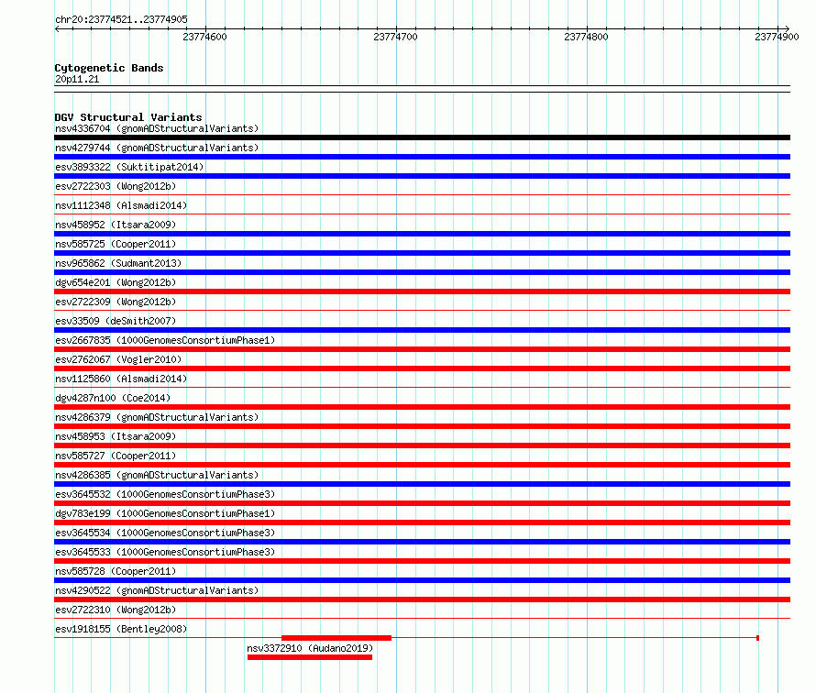The height and width of the screenshot is (693, 816).
Task: Open variant esv2722310 (Wong2012b)
Action: coord(116,610)
